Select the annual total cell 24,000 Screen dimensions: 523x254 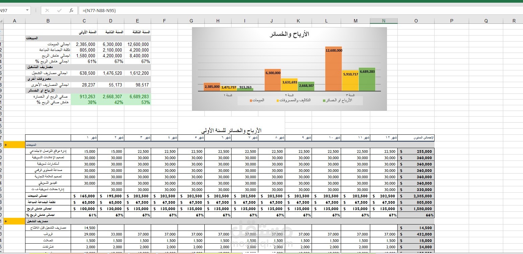point(416,247)
